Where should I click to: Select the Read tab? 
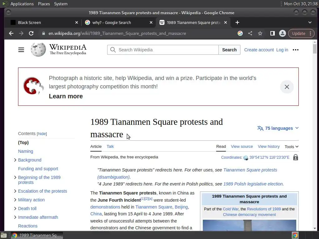221,147
